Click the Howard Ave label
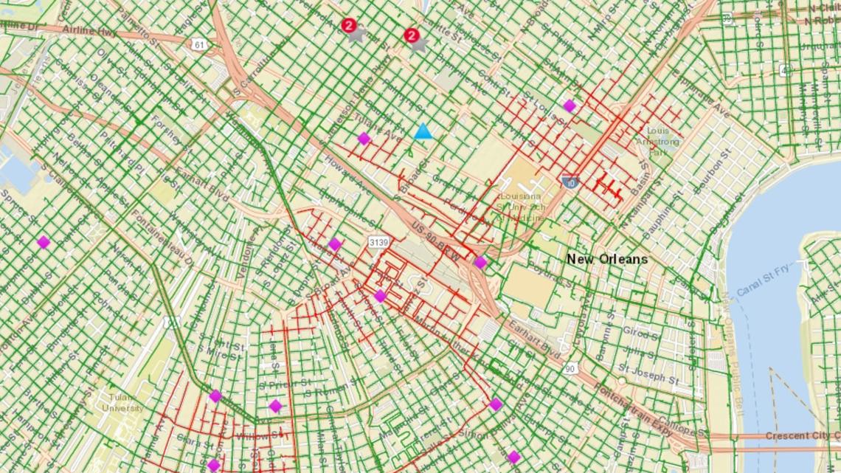Image resolution: width=841 pixels, height=473 pixels. tap(347, 175)
